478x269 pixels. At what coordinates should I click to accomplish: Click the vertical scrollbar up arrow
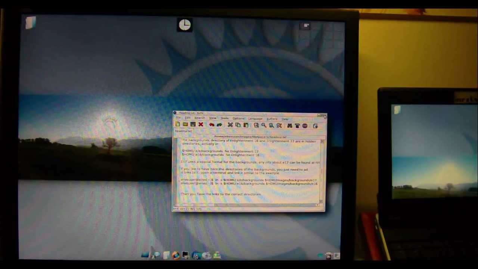click(322, 141)
